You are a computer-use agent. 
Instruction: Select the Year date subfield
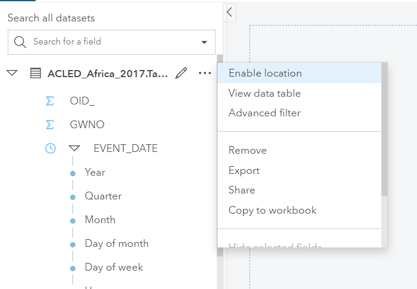pos(95,172)
